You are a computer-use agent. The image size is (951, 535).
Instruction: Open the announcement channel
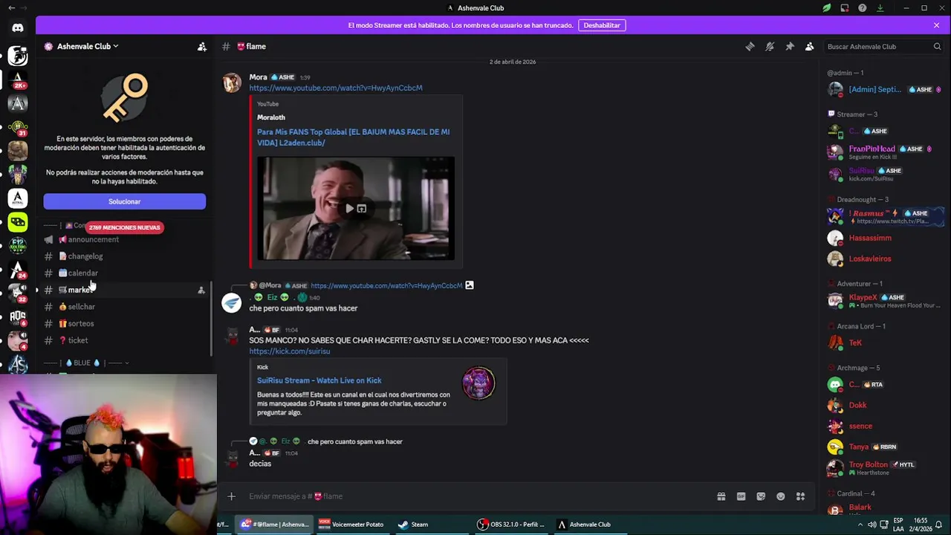tap(124, 239)
